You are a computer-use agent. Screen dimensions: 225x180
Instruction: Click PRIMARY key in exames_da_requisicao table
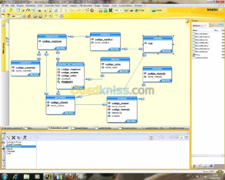67,82
